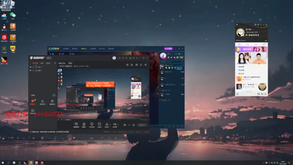
Task: Add a camera source in streaming companion
Action: 84,124
